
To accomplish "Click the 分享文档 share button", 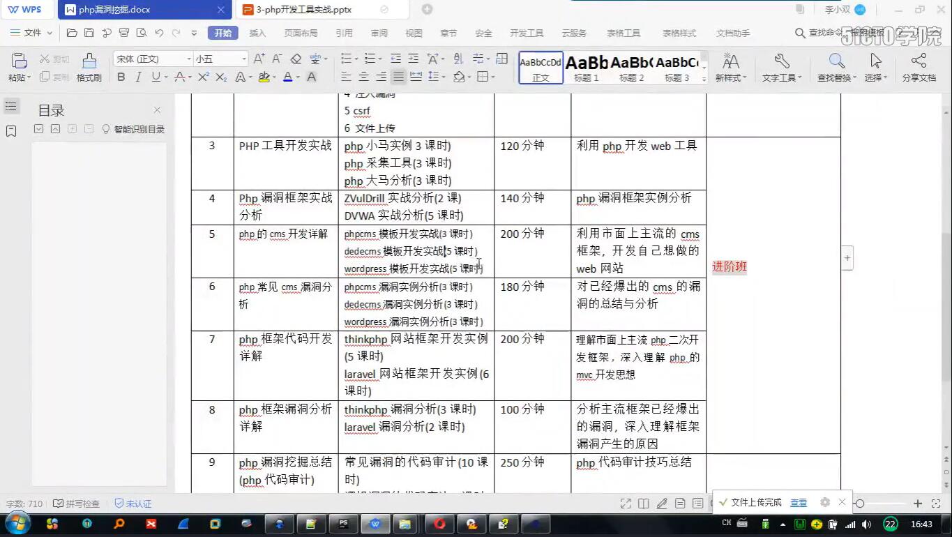I will 919,68.
